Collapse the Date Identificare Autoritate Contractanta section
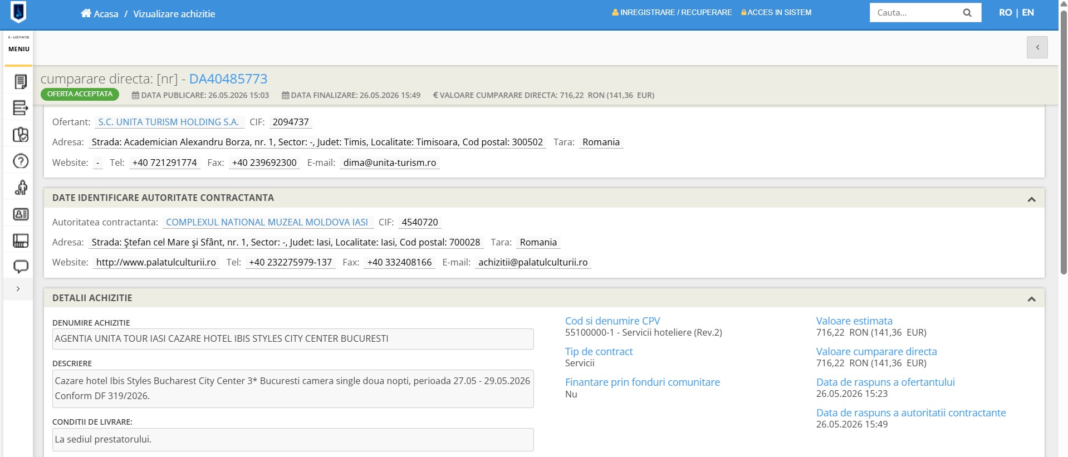Image resolution: width=1068 pixels, height=457 pixels. 1031,199
